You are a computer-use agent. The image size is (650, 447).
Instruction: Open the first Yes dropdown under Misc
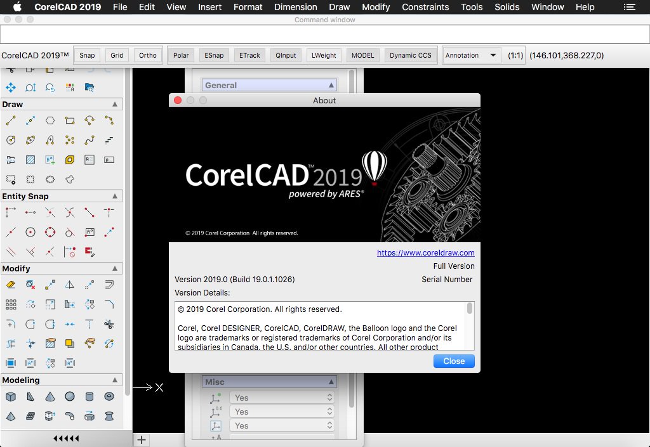pos(282,398)
